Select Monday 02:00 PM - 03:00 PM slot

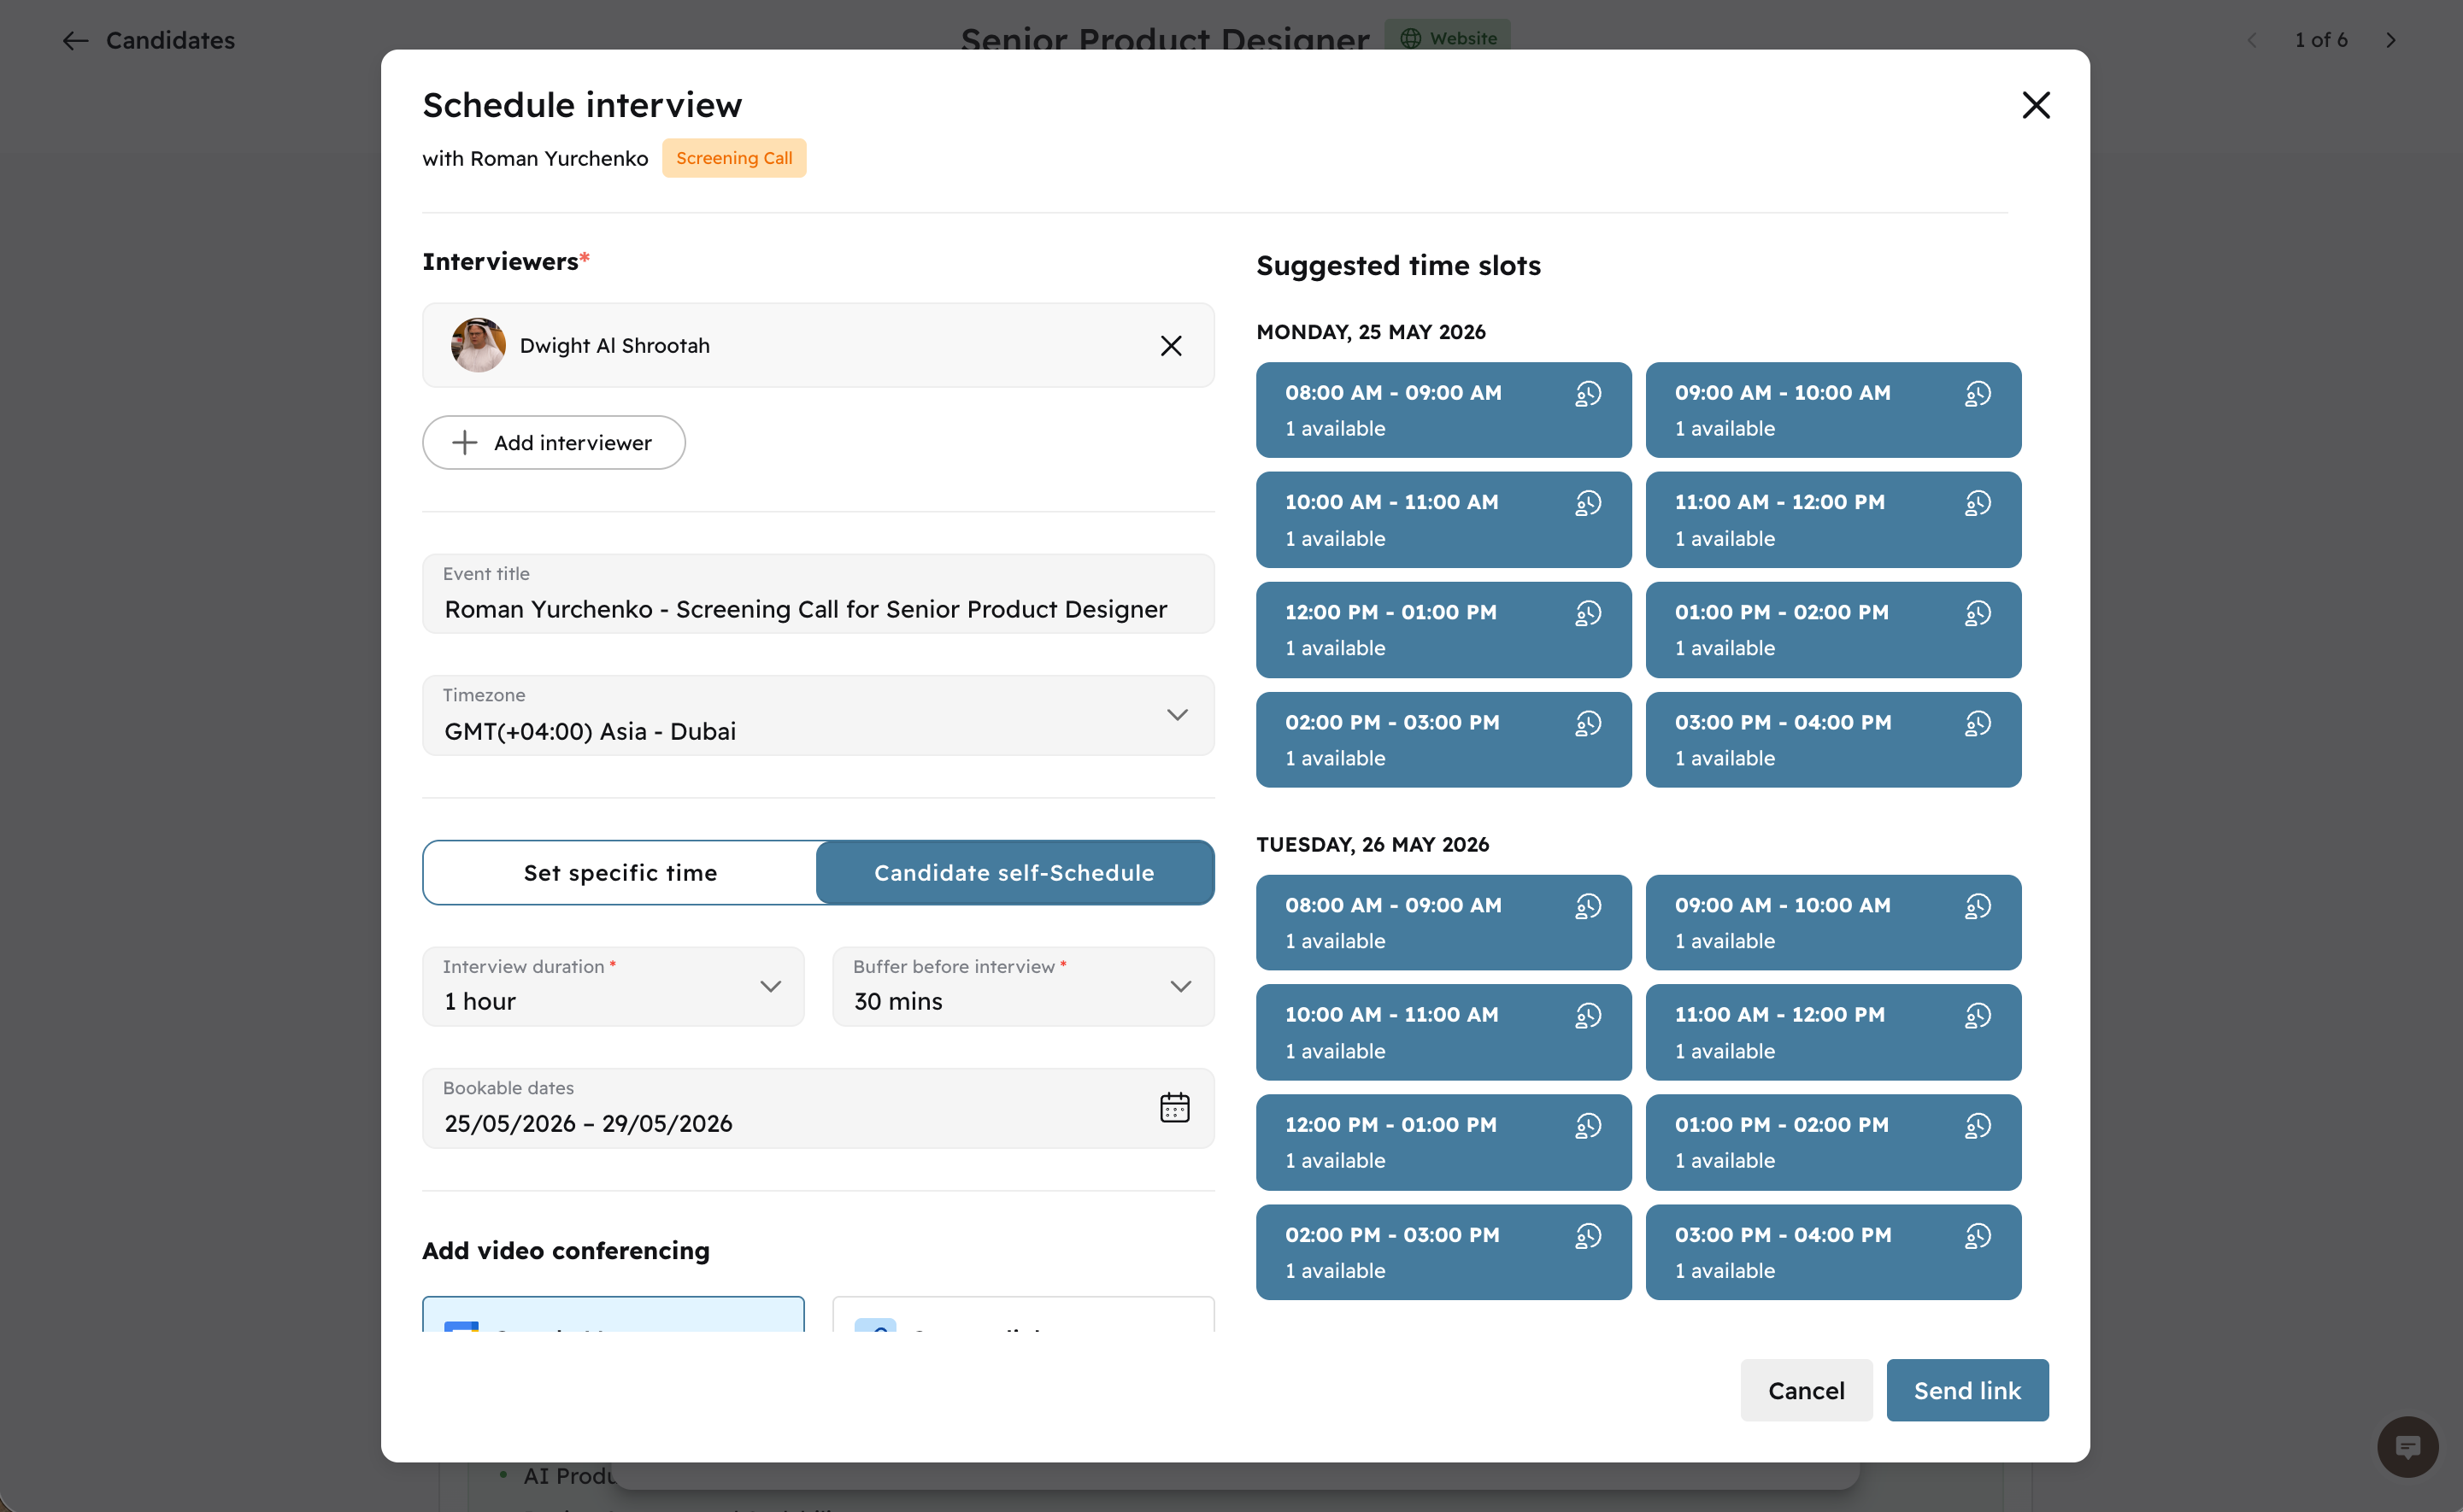click(1443, 740)
